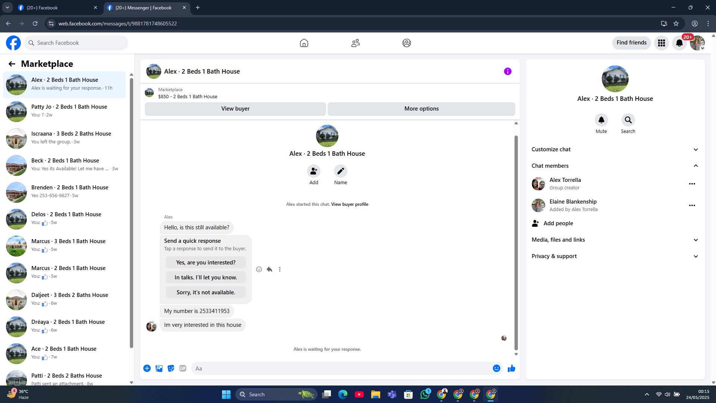Viewport: 716px width, 403px height.
Task: Expand Privacy & support section
Action: pyautogui.click(x=615, y=256)
